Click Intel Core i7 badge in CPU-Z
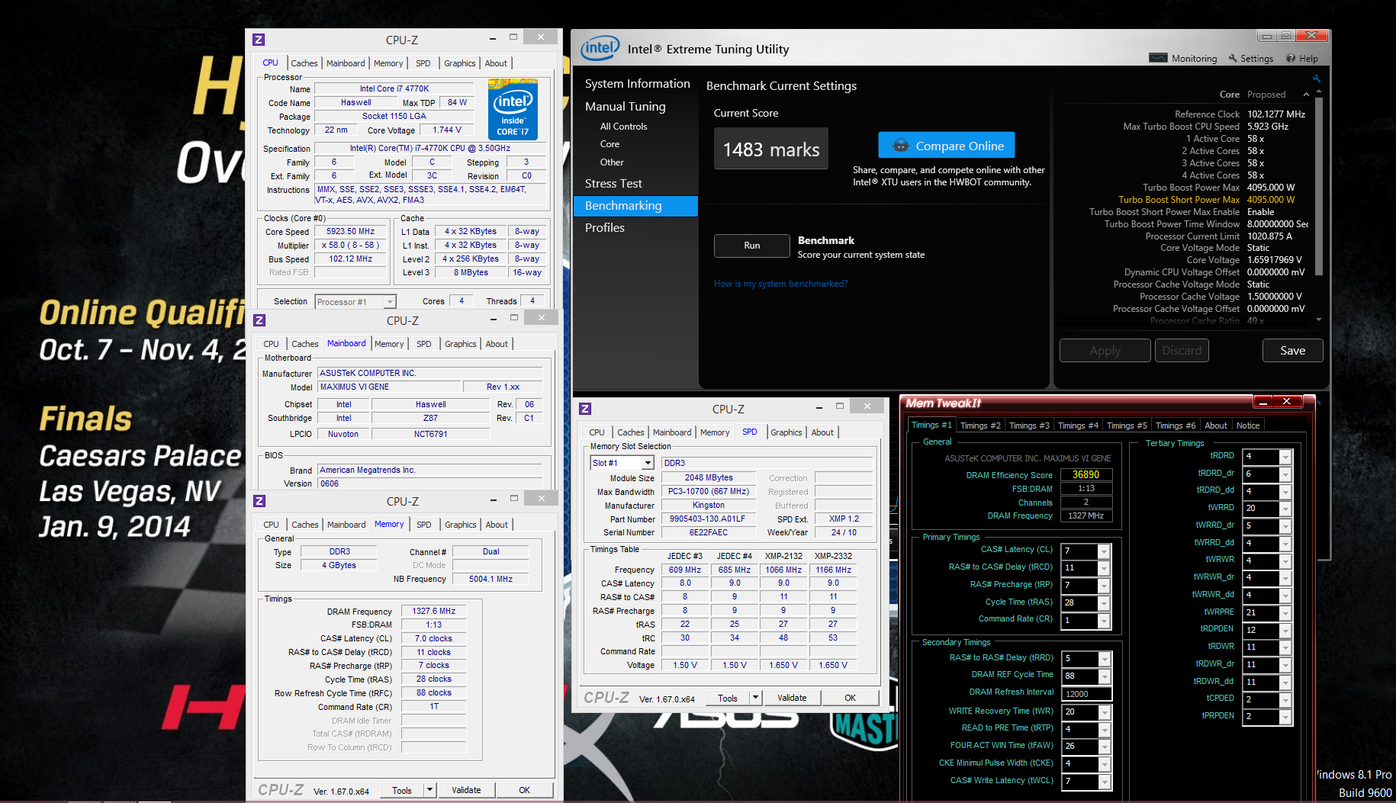This screenshot has height=803, width=1396. (x=513, y=110)
